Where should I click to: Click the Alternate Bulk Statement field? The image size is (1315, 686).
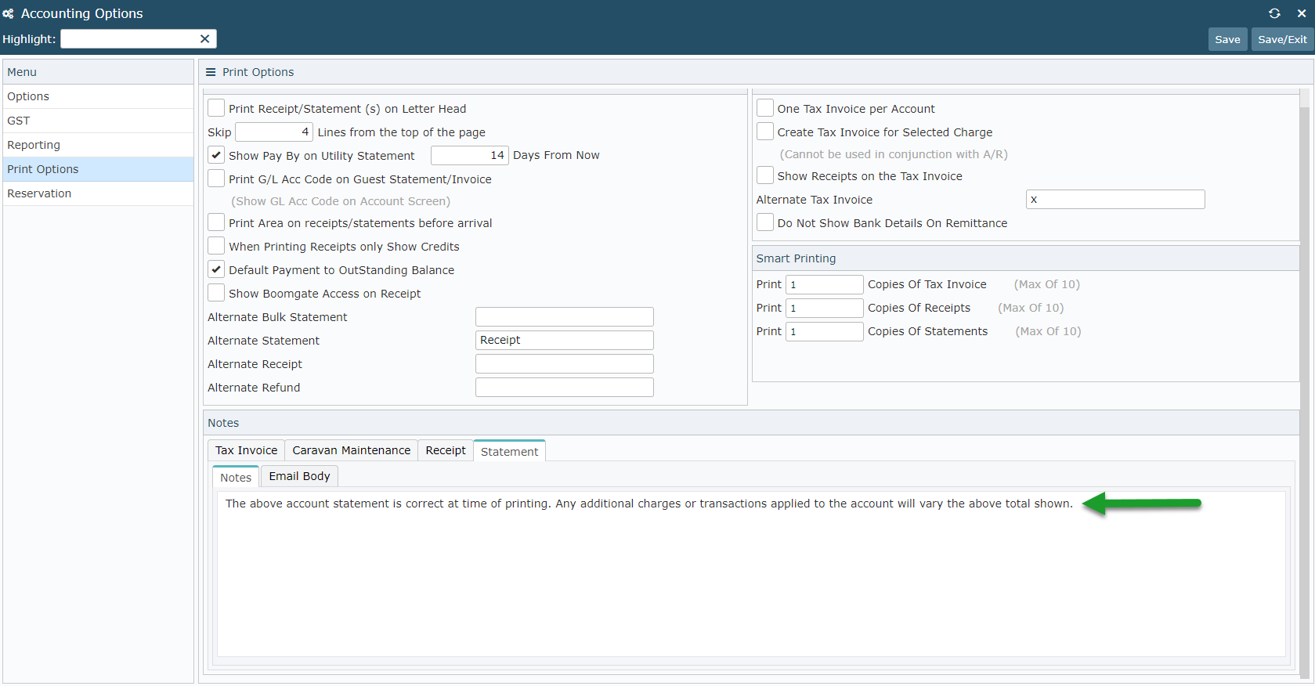click(x=564, y=316)
